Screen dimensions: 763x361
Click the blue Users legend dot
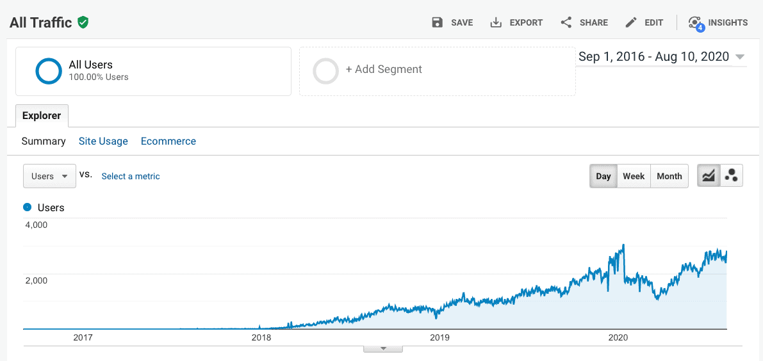click(27, 207)
